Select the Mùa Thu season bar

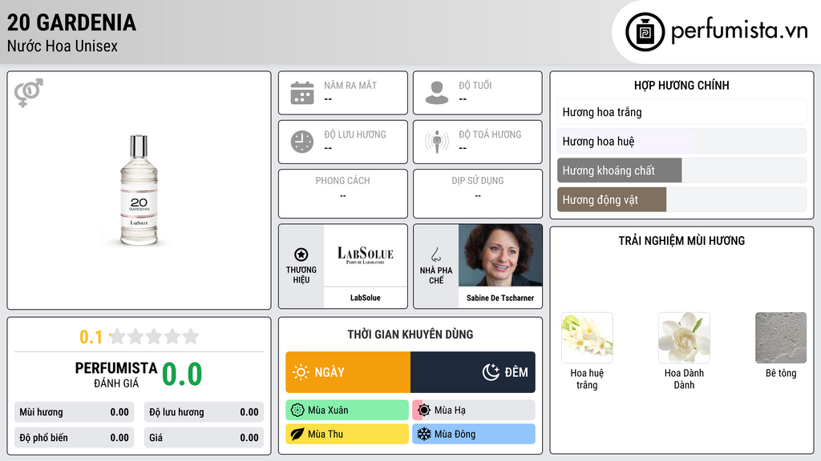coord(347,434)
